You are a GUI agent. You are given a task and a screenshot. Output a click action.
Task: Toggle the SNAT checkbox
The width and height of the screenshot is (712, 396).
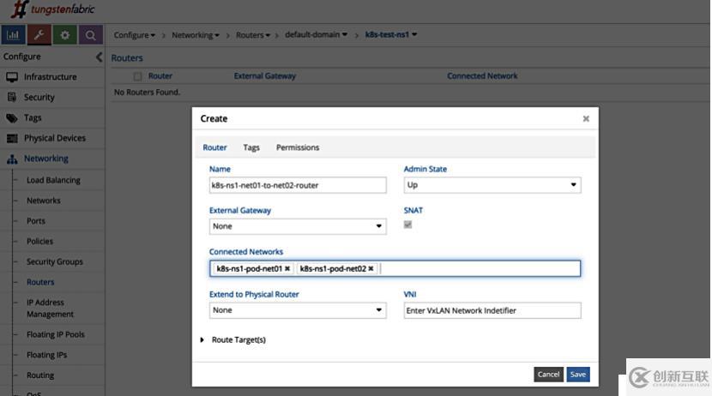click(x=407, y=225)
